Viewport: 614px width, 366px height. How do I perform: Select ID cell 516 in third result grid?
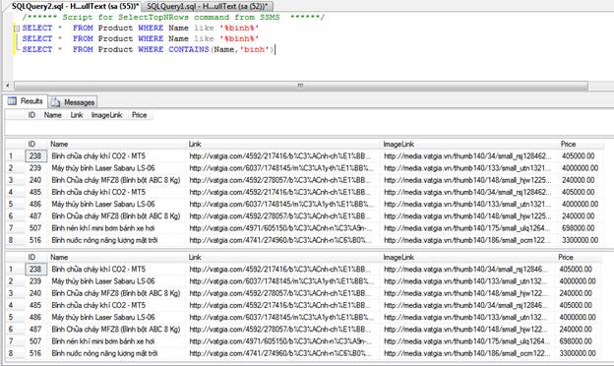click(35, 353)
